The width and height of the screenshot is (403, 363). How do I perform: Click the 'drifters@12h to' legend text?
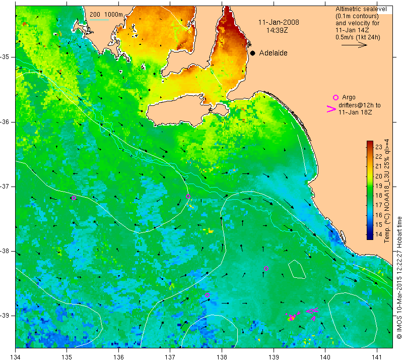coord(360,105)
